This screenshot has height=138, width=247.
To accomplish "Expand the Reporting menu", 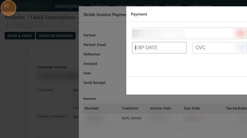I will 173,6.
